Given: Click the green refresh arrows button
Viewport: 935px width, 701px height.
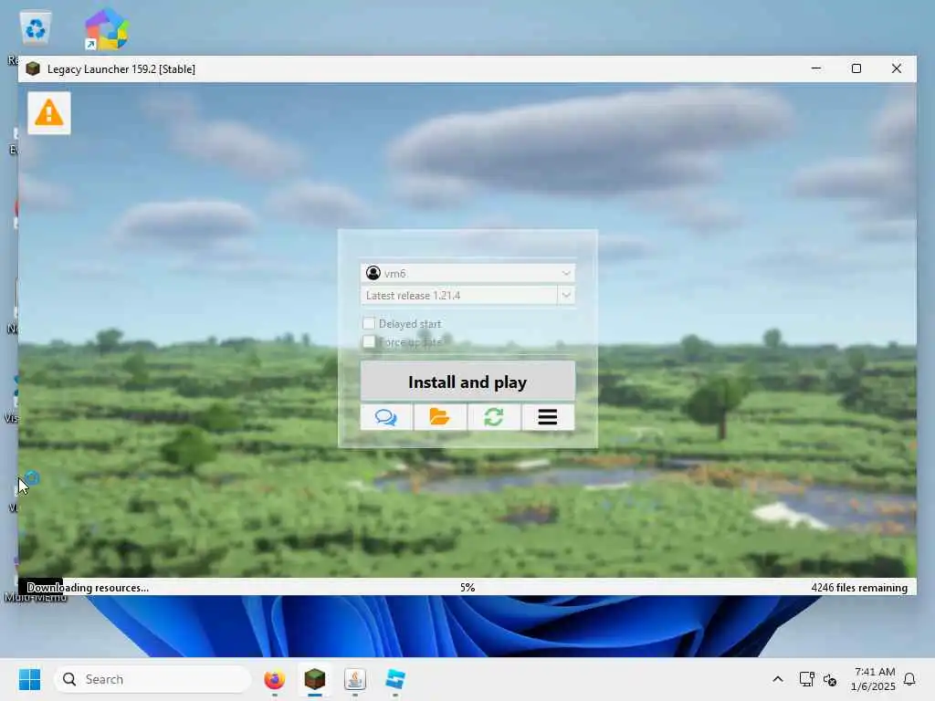Looking at the screenshot, I should pyautogui.click(x=494, y=416).
